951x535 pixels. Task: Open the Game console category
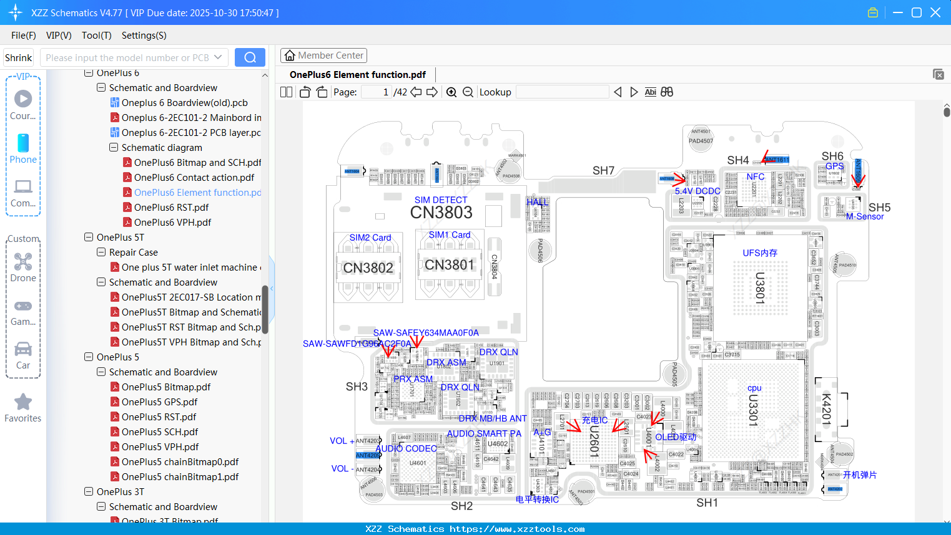click(x=23, y=312)
